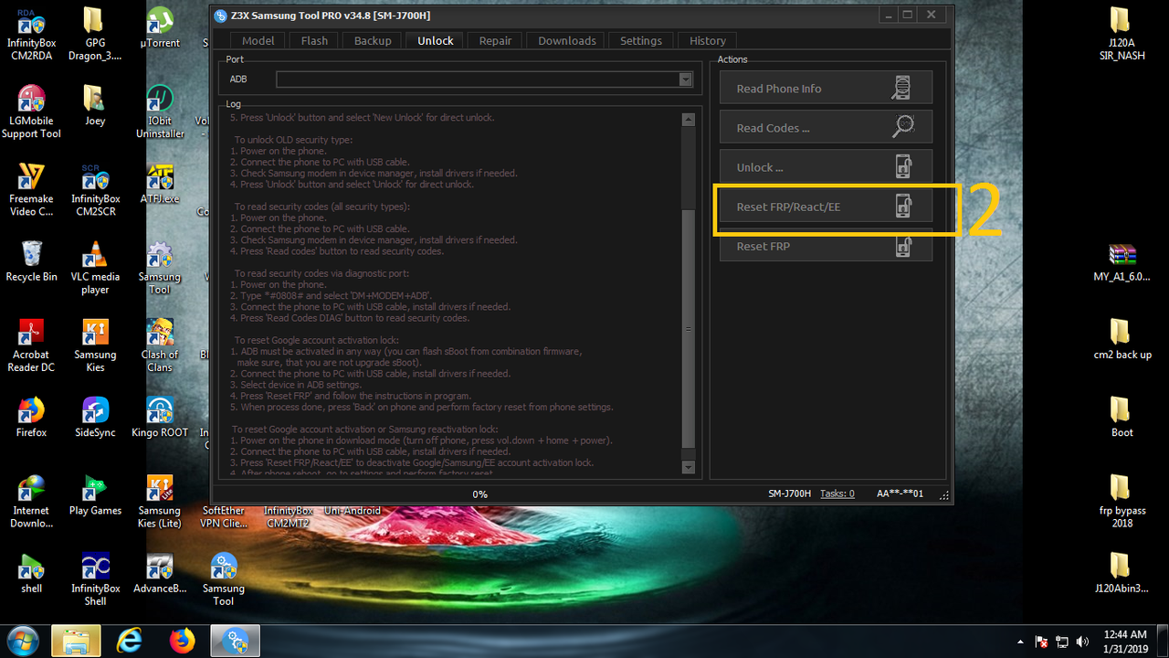Click the Reset FRP/React/EE button
This screenshot has width=1169, height=658.
pos(826,206)
